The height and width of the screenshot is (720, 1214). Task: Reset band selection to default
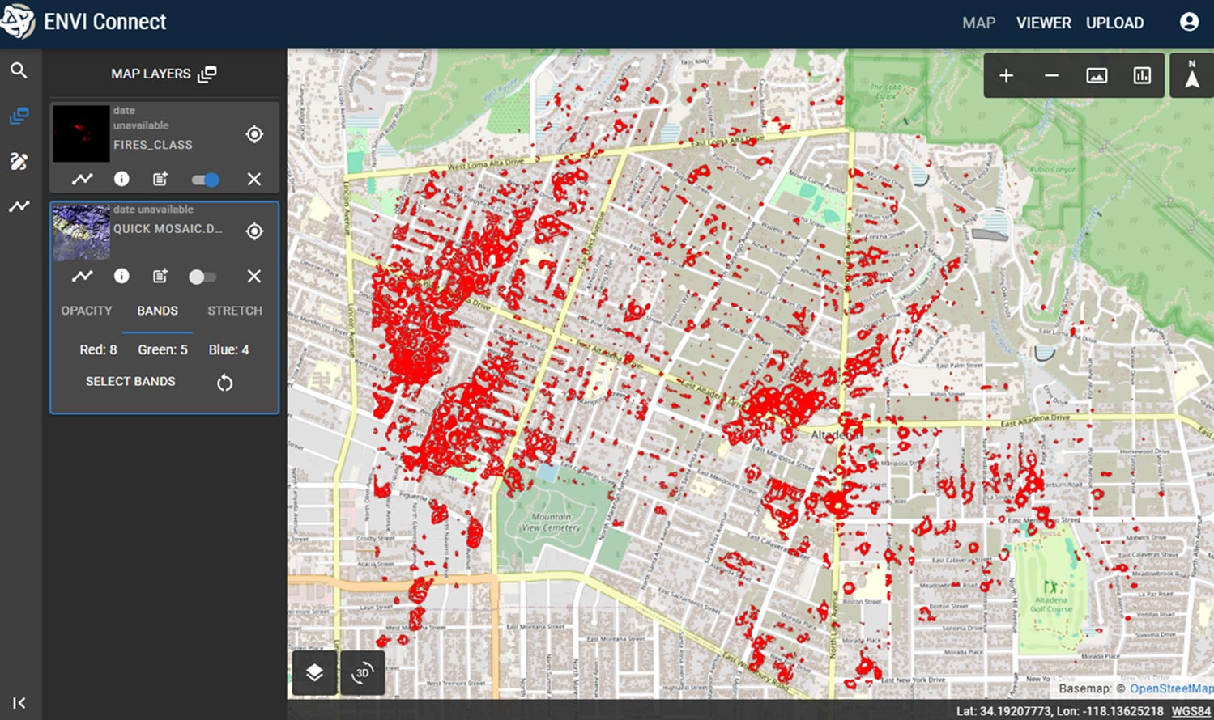click(x=224, y=383)
